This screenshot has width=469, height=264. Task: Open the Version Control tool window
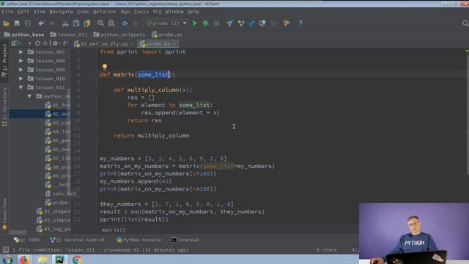[77, 240]
